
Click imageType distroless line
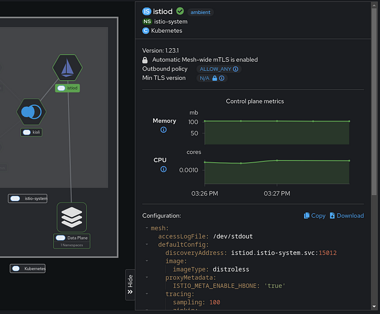(x=211, y=269)
